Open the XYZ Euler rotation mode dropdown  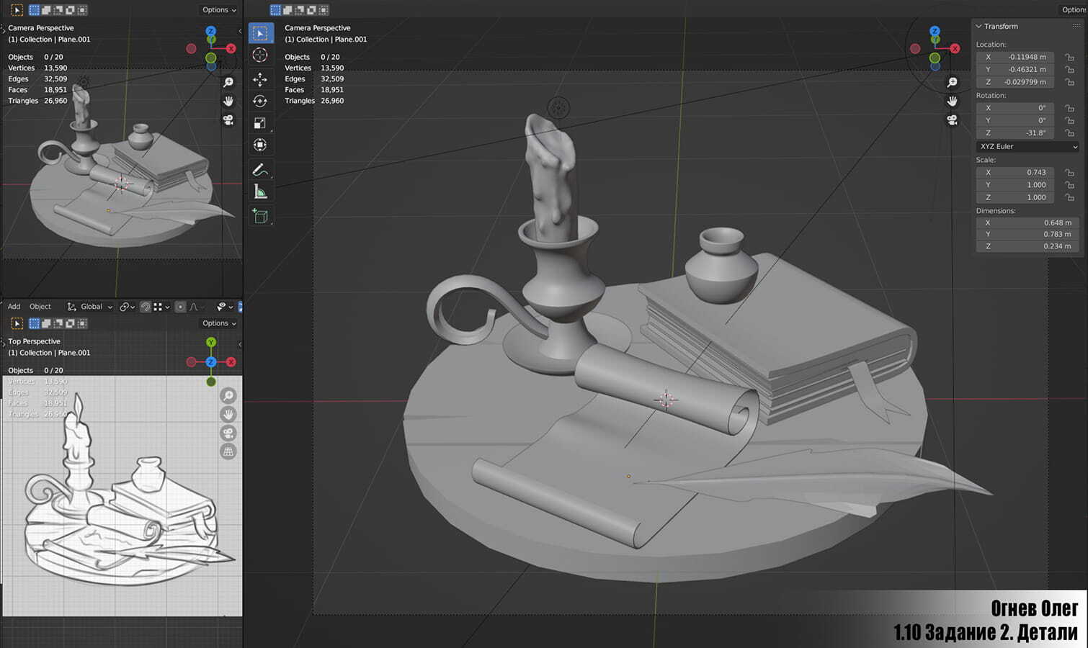1027,146
